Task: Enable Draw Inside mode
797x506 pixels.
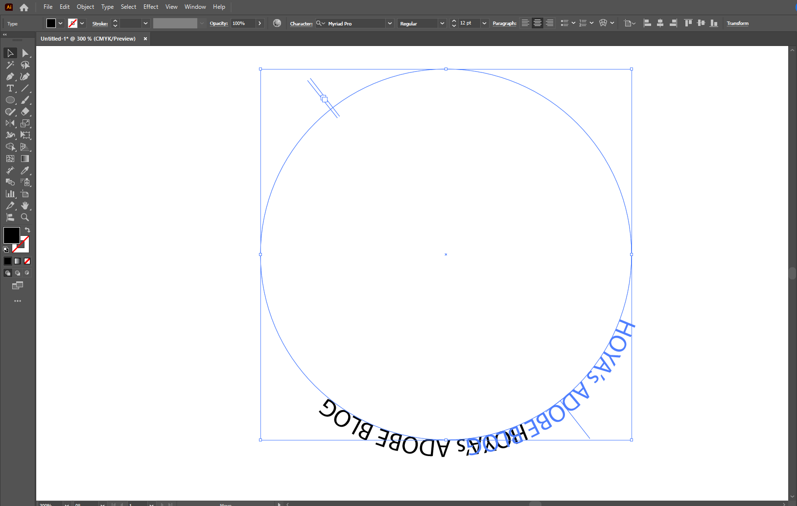Action: tap(27, 273)
